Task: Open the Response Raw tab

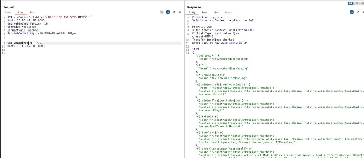Action: tap(204, 12)
